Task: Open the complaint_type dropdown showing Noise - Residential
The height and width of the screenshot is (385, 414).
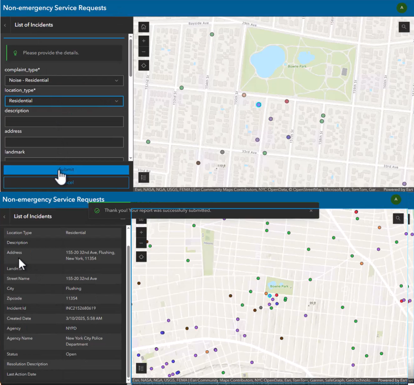Action: pyautogui.click(x=64, y=80)
